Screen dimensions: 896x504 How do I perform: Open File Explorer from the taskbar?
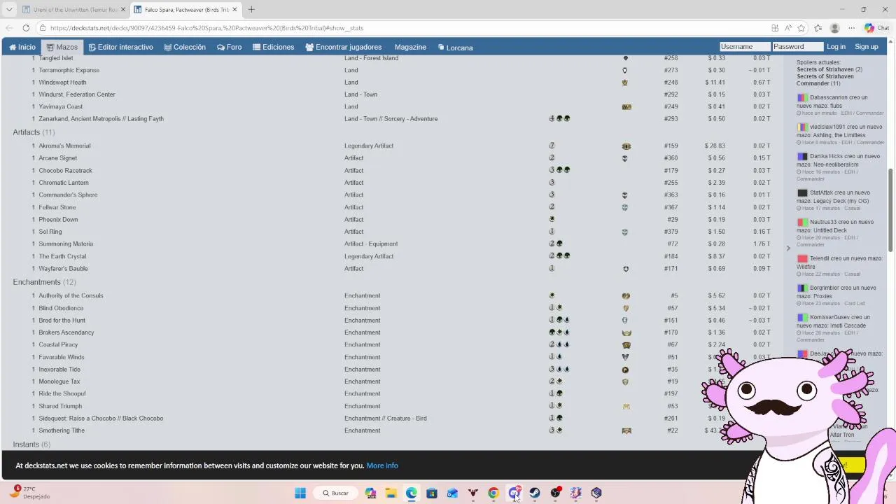[x=391, y=493]
